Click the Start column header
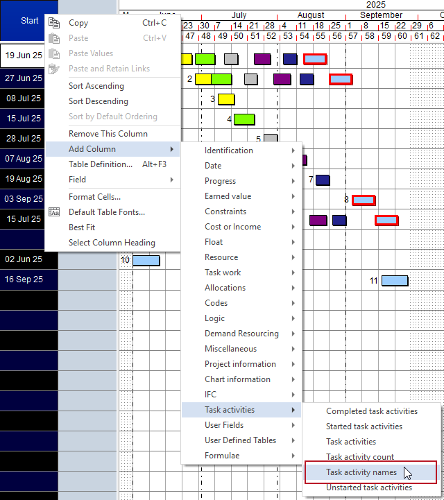This screenshot has height=500, width=444. pos(29,20)
